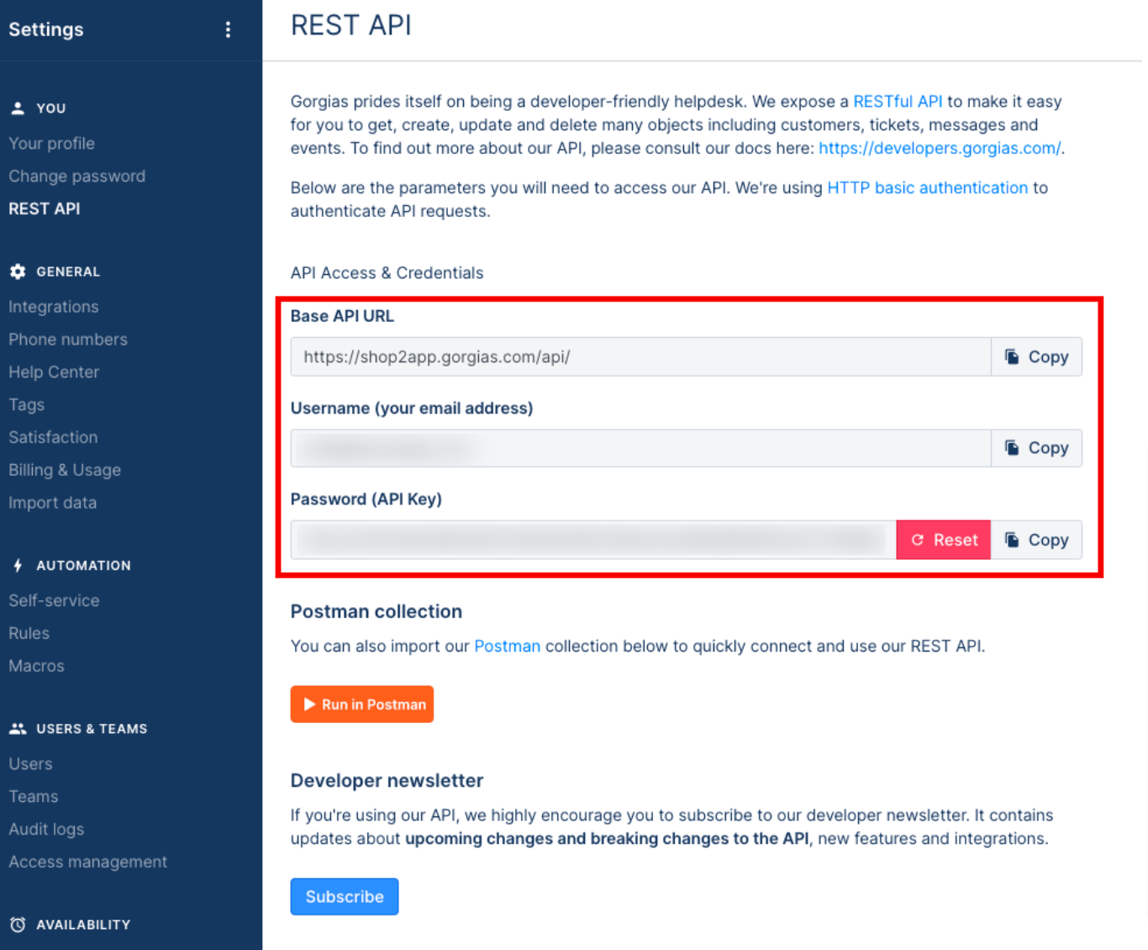Open Import data page
The height and width of the screenshot is (950, 1148).
pos(53,503)
